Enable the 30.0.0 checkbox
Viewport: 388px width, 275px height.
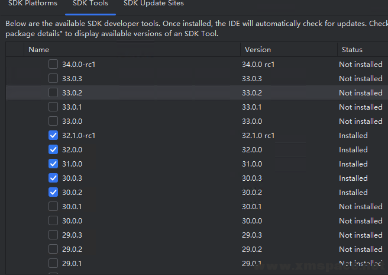[53, 221]
